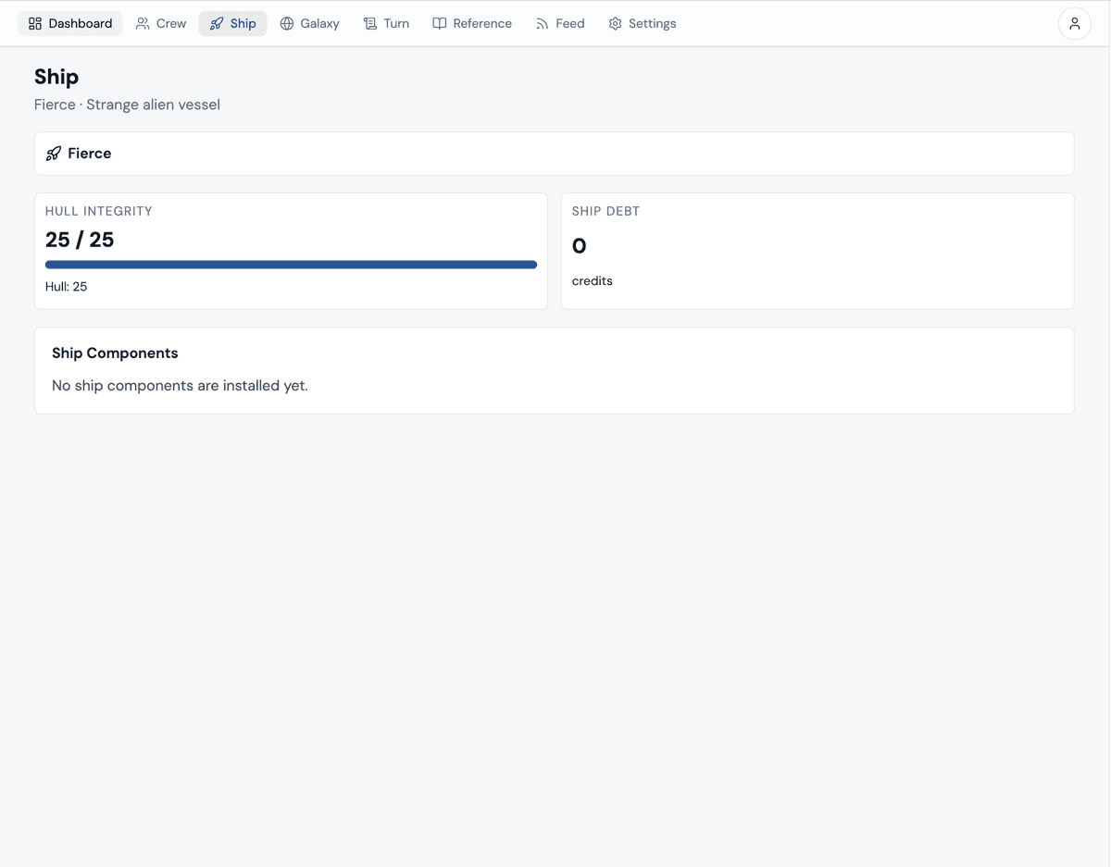Switch to the Crew tab label
The height and width of the screenshot is (867, 1111).
click(x=171, y=23)
